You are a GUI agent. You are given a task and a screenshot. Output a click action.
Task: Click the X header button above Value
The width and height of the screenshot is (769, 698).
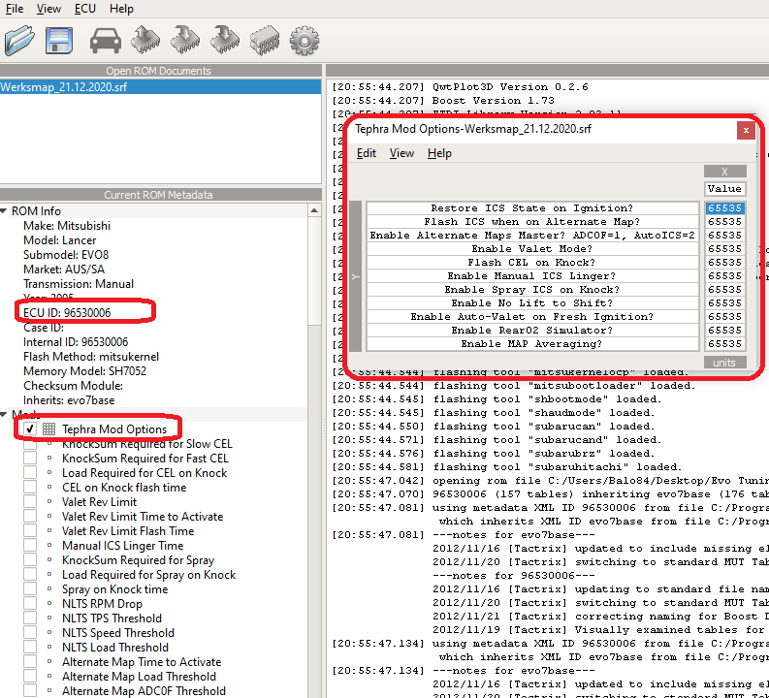[724, 172]
